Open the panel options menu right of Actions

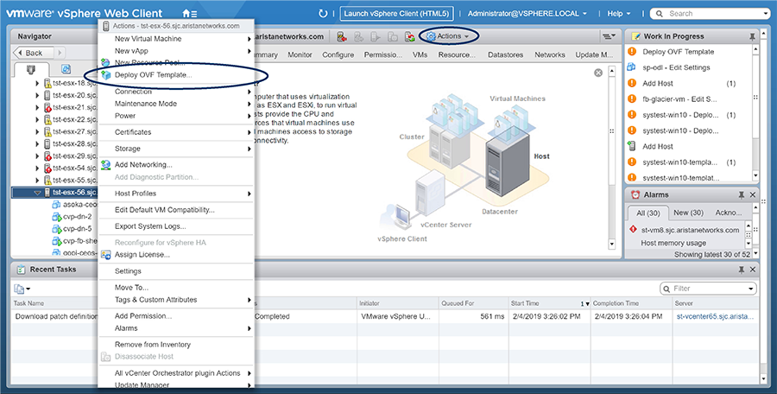609,36
